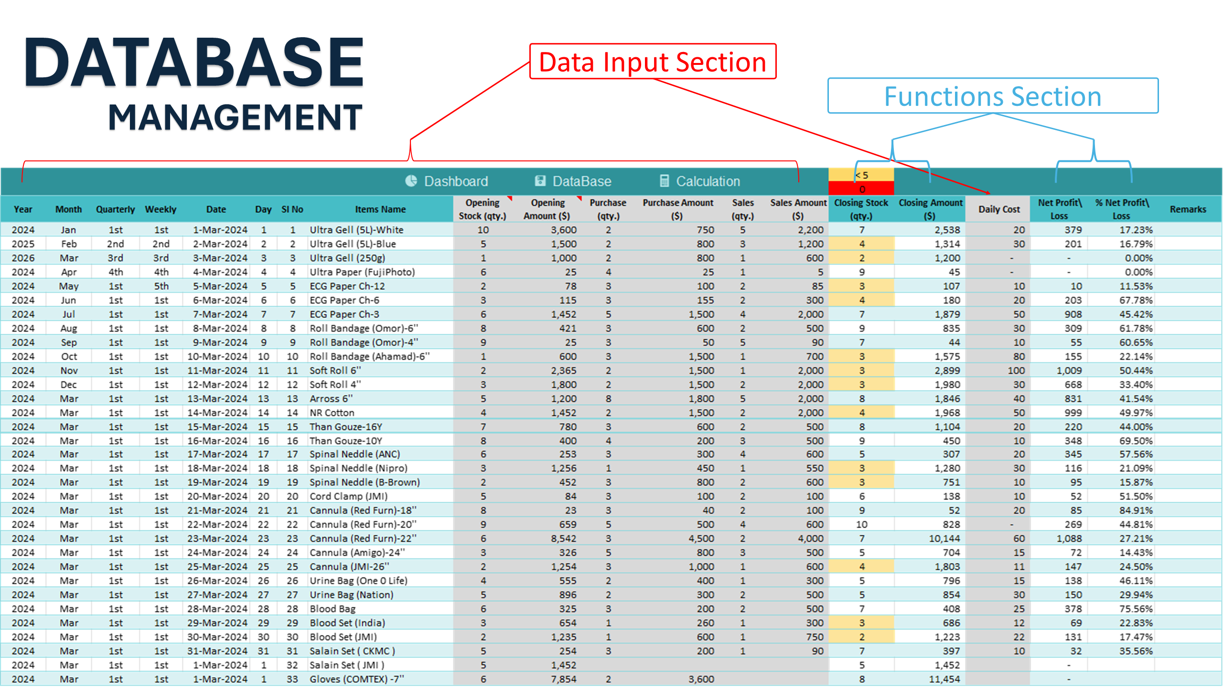Screen dimensions: 1223x687
Task: Select the Daily Cost column header
Action: pos(998,209)
